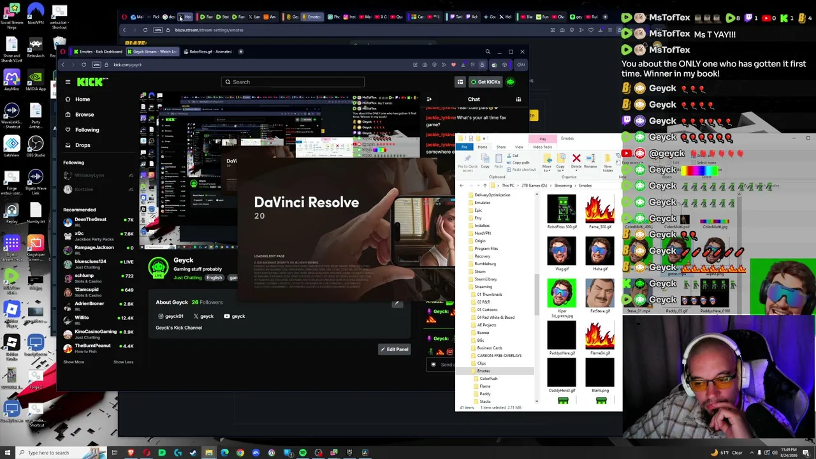Select ColorPush folder in Explorer tree

tap(488, 379)
